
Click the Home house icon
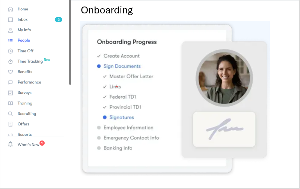pos(11,9)
